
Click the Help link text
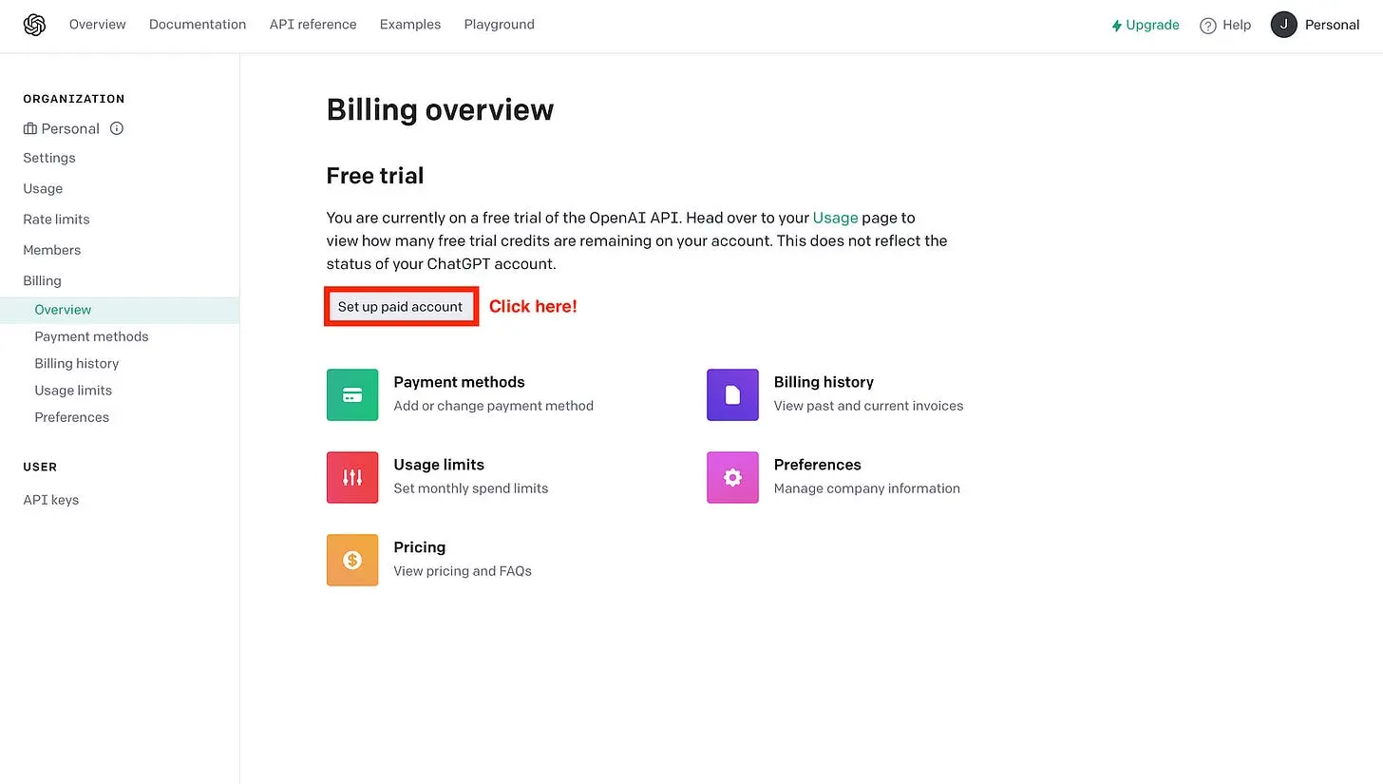[1237, 26]
